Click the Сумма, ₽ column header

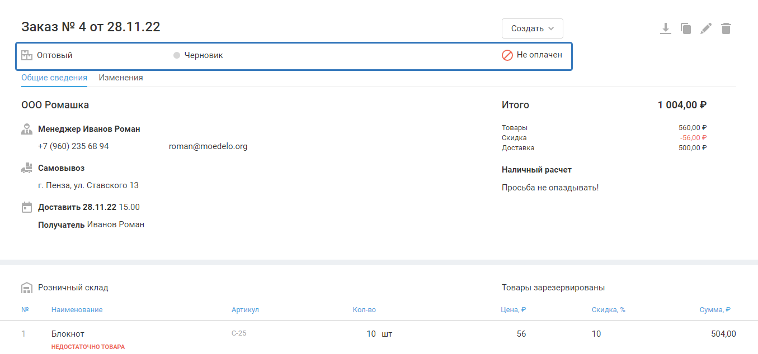point(715,310)
